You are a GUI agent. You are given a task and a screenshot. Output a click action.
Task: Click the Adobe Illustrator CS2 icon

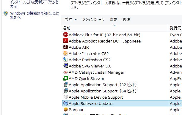[x=66, y=53]
